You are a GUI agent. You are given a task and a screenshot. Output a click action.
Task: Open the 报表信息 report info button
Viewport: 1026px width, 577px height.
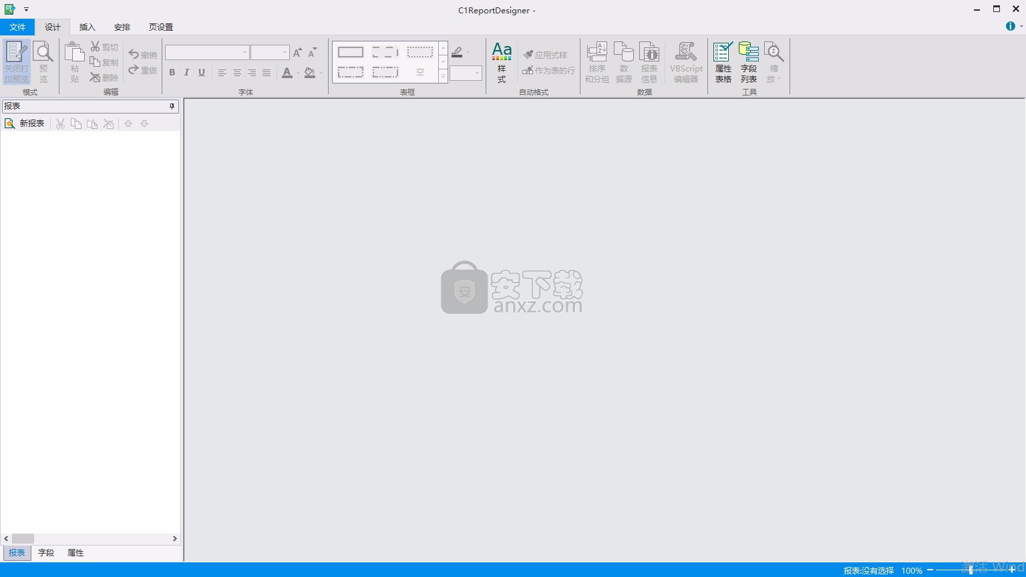click(x=649, y=62)
